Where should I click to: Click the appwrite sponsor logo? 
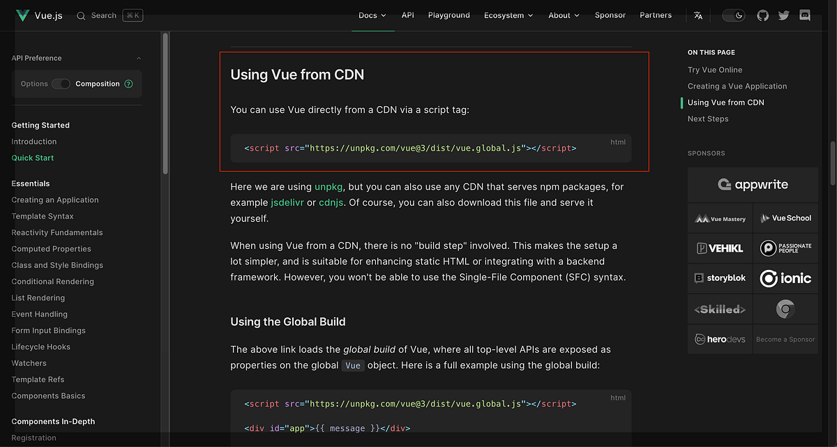click(x=753, y=184)
